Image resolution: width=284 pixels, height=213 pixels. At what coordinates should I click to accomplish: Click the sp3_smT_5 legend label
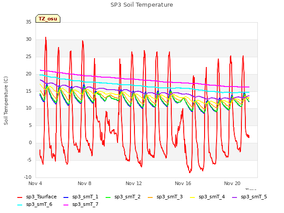click(254, 197)
